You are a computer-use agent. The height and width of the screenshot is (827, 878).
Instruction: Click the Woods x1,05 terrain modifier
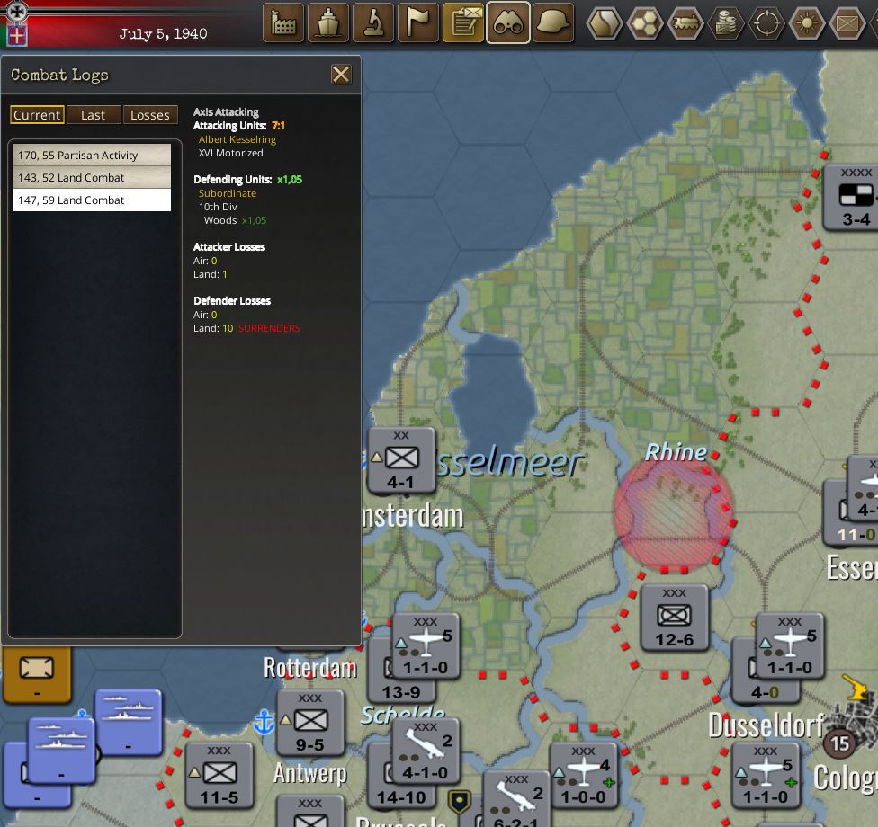click(x=235, y=220)
